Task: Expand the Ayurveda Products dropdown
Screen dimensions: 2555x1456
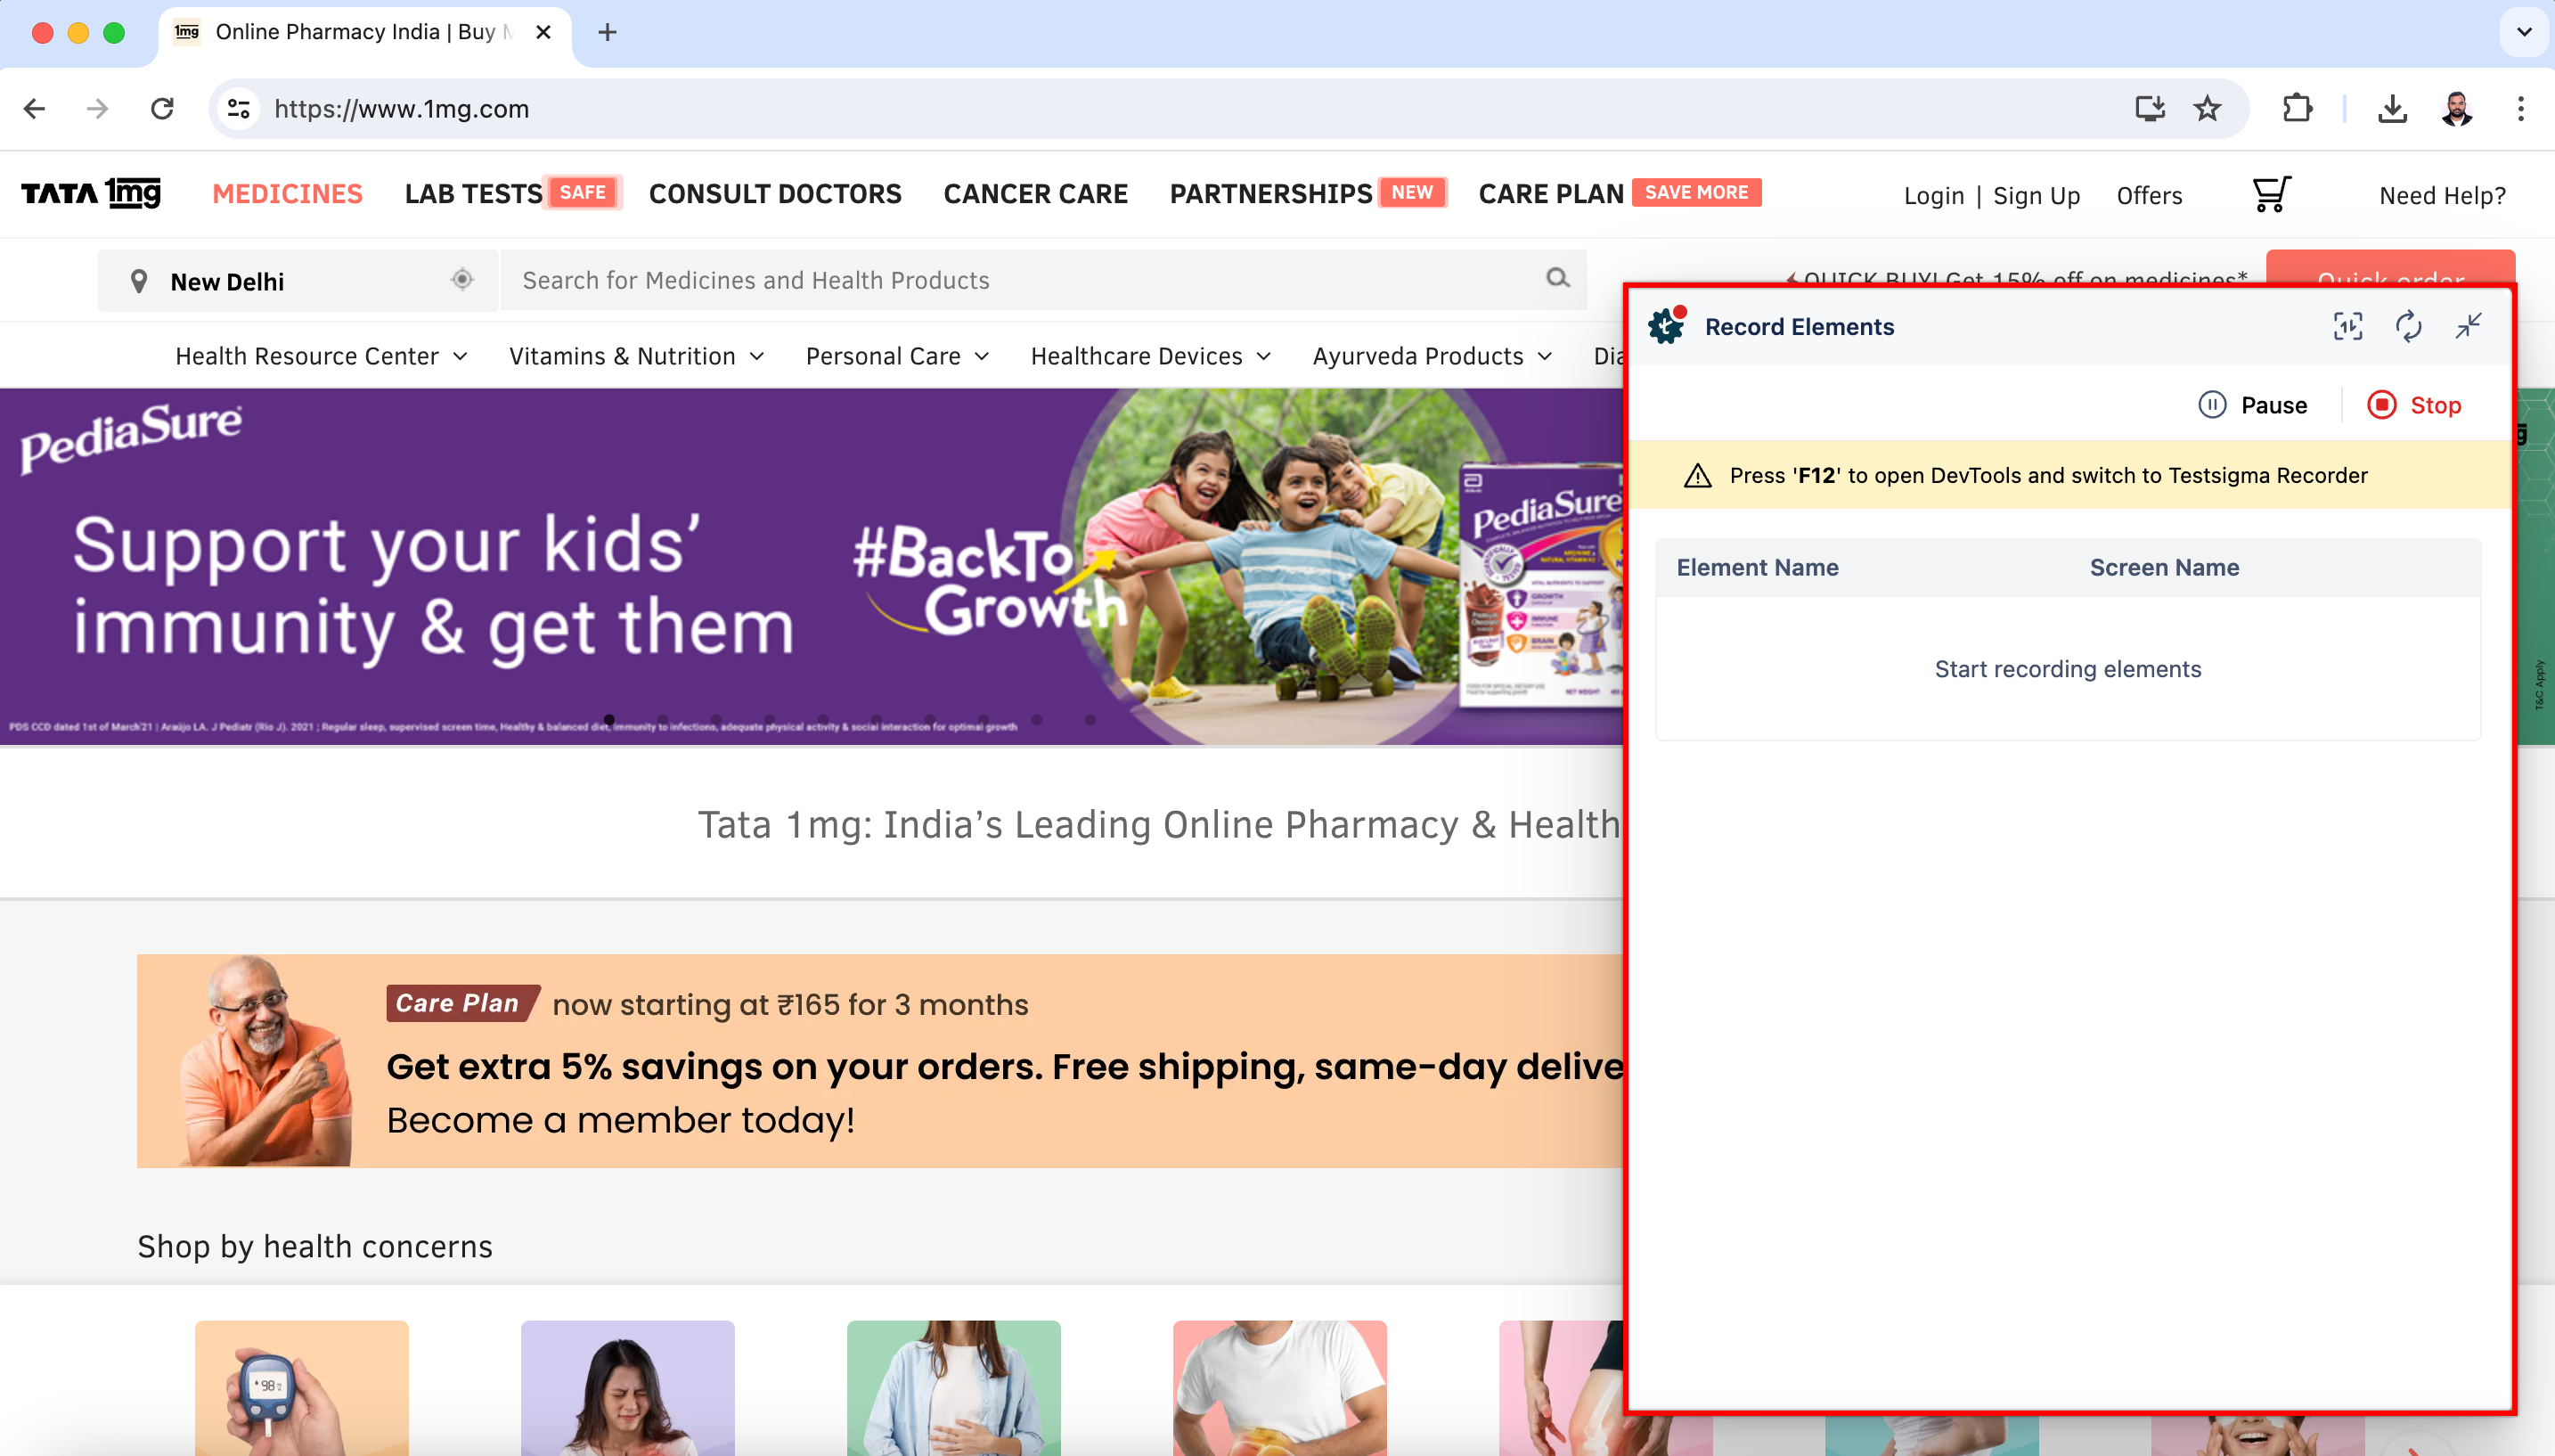Action: tap(1432, 356)
